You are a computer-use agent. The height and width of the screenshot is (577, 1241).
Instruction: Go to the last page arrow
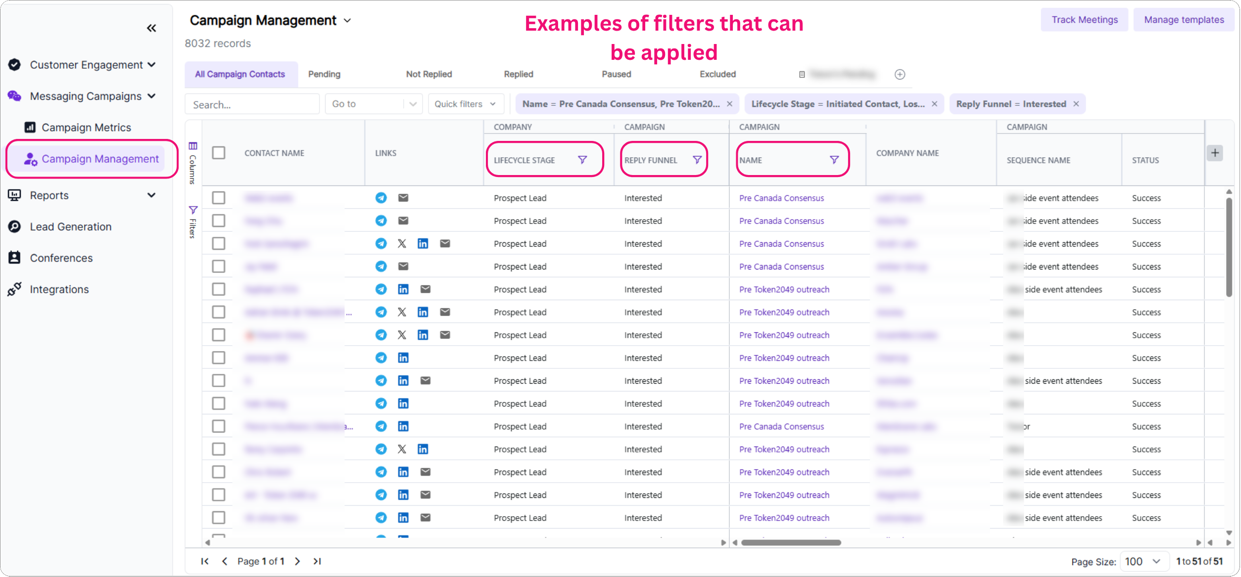click(x=317, y=561)
